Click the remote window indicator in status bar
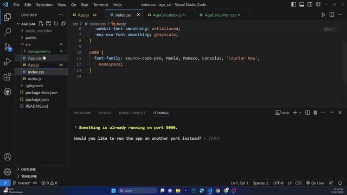 tap(5, 183)
